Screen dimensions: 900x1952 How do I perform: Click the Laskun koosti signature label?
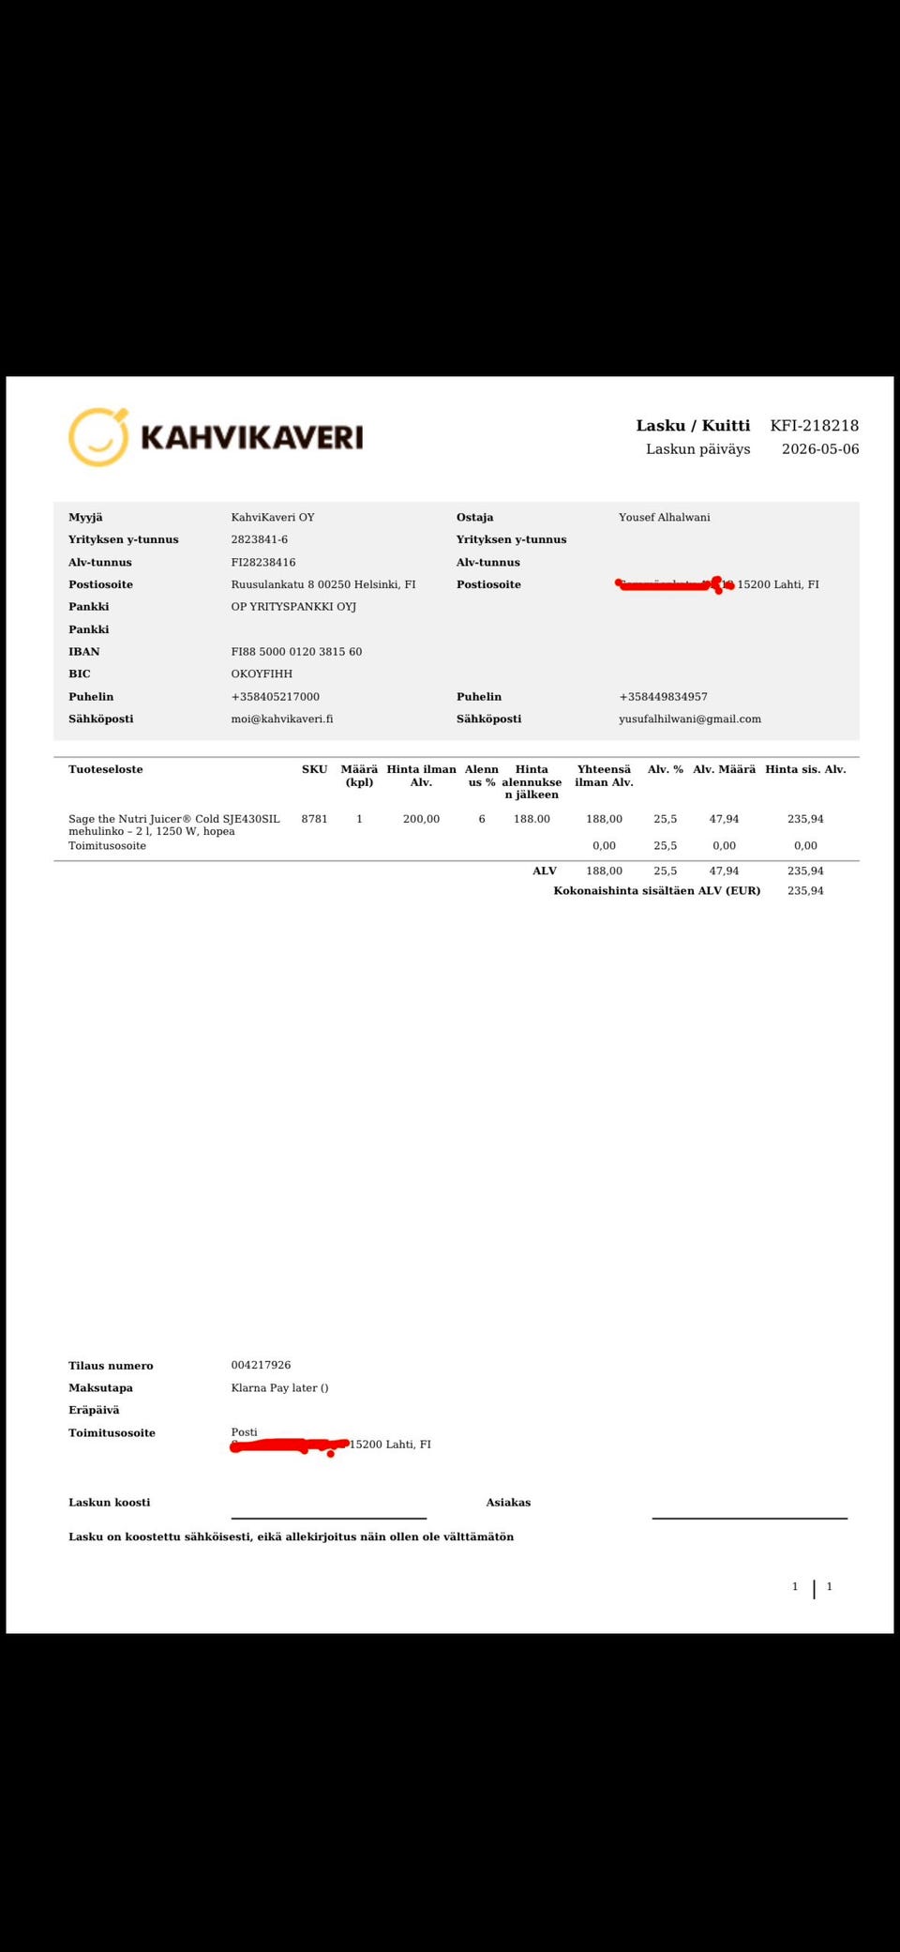pyautogui.click(x=109, y=1503)
